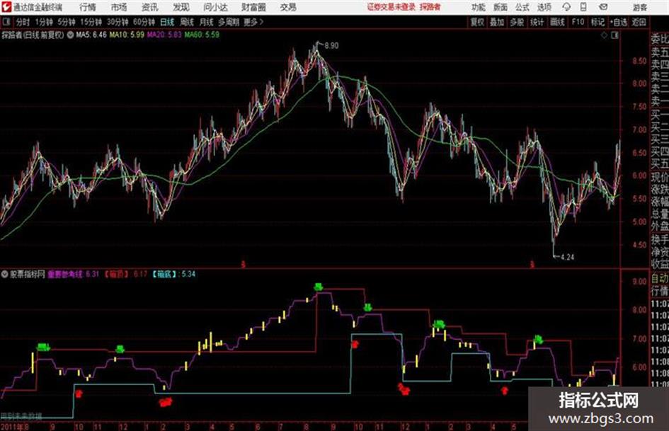Click the 重要参考线 6.31 indicator label
Image resolution: width=669 pixels, height=431 pixels.
[74, 274]
